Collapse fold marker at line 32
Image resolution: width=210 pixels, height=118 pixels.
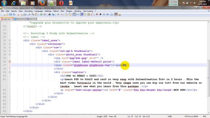(10, 47)
